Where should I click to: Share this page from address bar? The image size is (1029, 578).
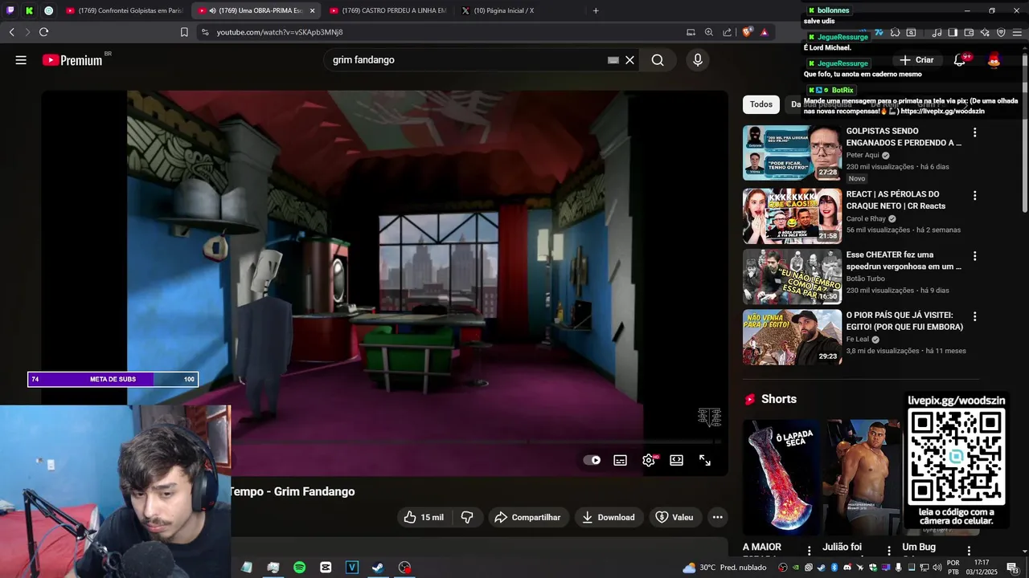click(728, 32)
